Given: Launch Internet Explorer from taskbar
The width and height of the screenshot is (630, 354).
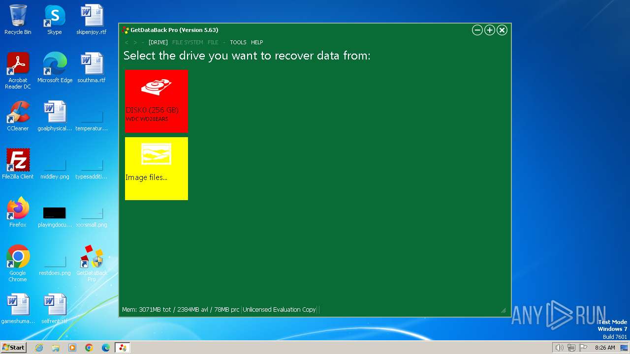Looking at the screenshot, I should click(x=39, y=348).
